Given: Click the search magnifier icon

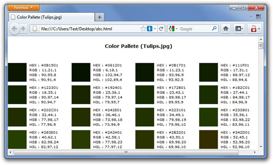Looking at the screenshot, I should click(x=214, y=29).
